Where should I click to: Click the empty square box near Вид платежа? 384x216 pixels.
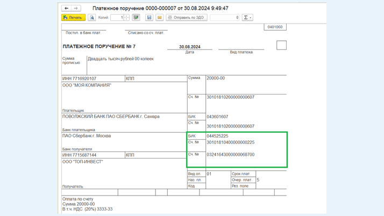tap(281, 45)
